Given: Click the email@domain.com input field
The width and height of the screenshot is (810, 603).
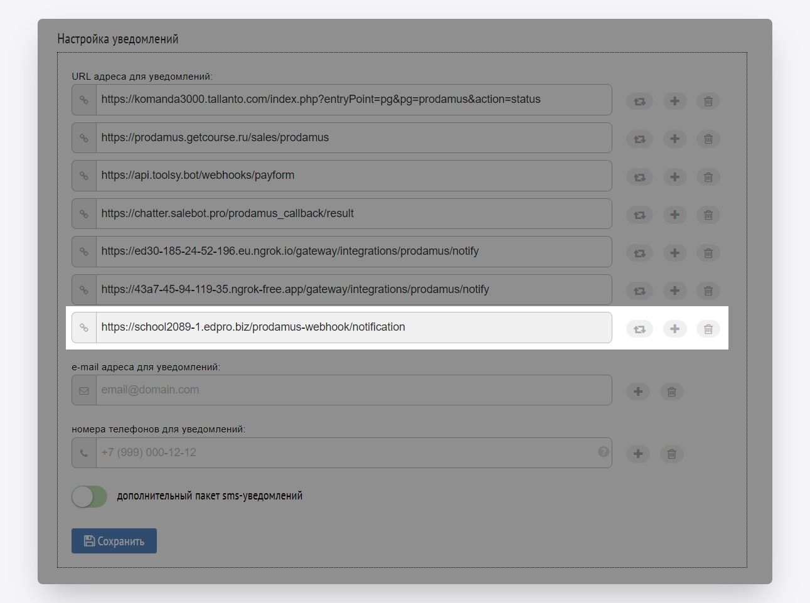Looking at the screenshot, I should click(351, 390).
